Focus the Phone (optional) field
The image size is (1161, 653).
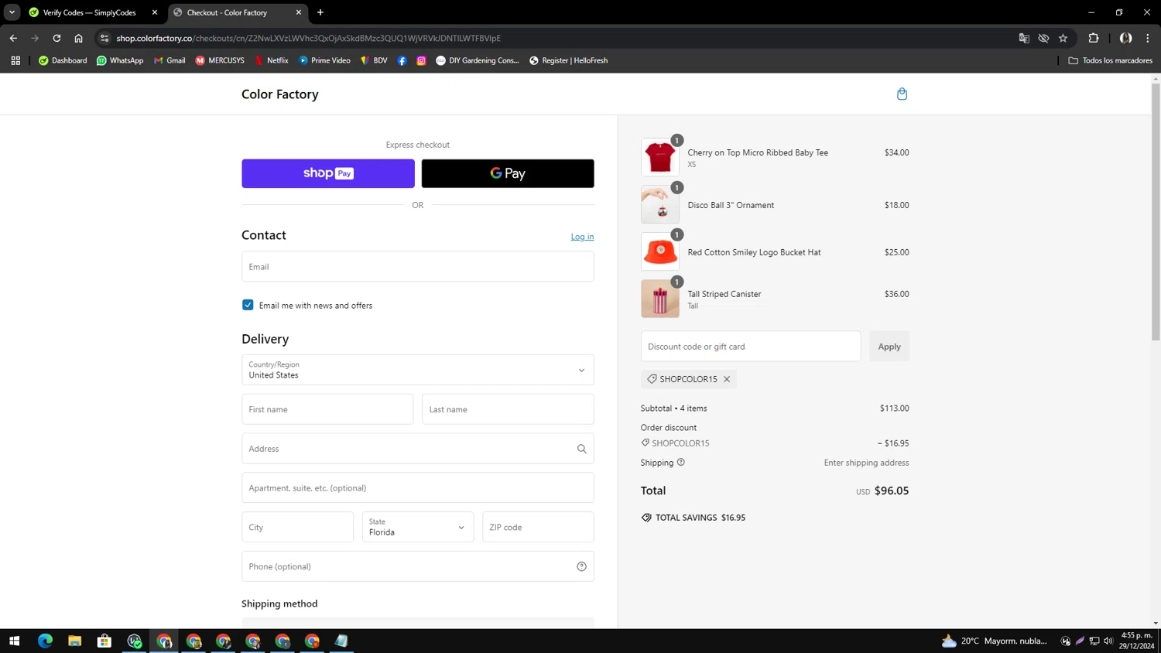tap(418, 566)
